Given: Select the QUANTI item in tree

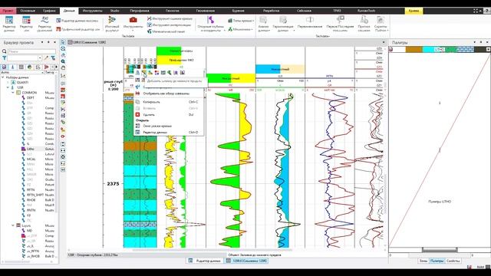Looking at the screenshot, I should point(22,83).
